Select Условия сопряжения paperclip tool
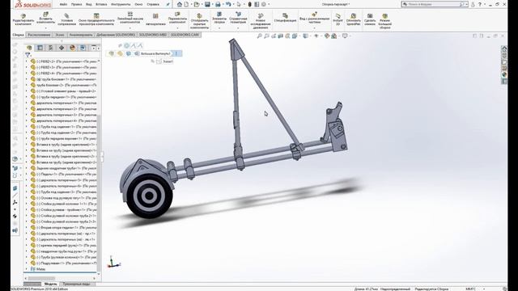This screenshot has height=291, width=518. pyautogui.click(x=66, y=19)
